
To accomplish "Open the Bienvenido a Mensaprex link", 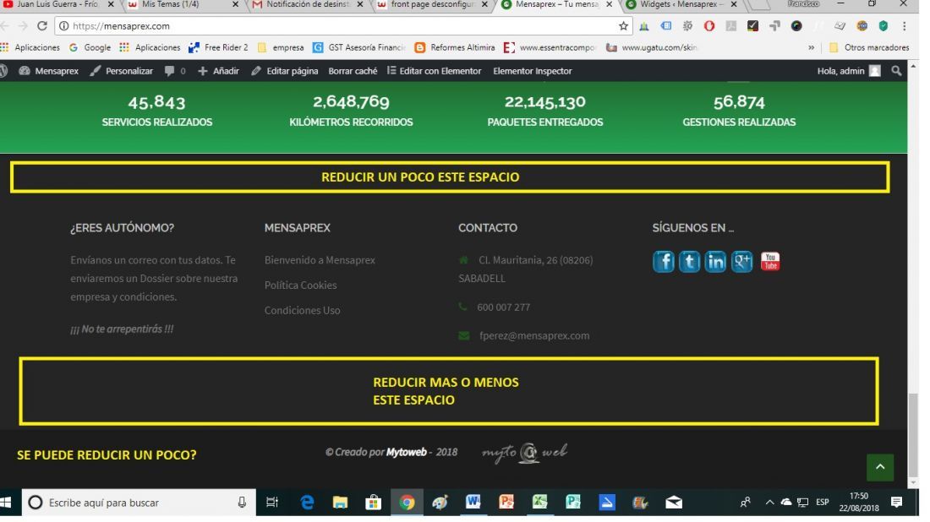I will pos(320,259).
